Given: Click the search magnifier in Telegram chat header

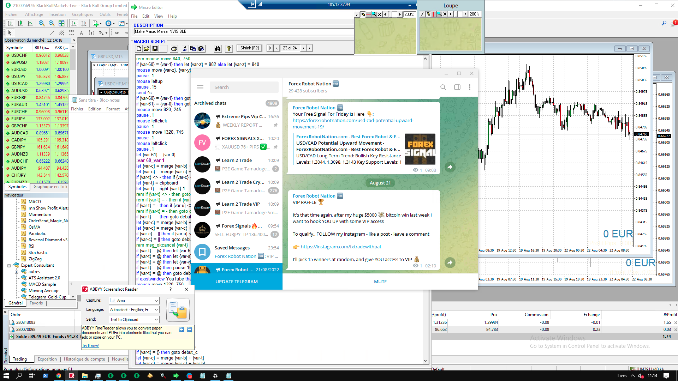Looking at the screenshot, I should pos(443,87).
